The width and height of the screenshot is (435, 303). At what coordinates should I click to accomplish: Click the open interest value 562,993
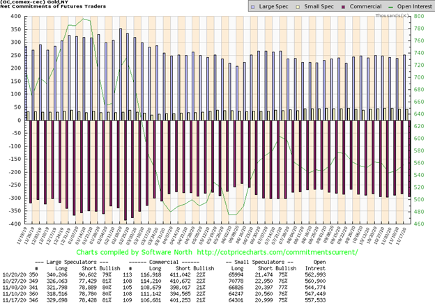[x=315, y=274]
